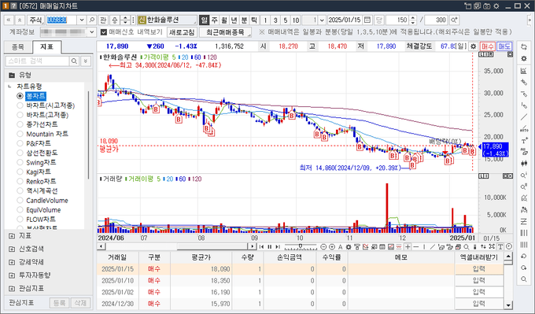Click pause button in chart playback controls
Image resolution: width=535 pixels, height=314 pixels.
(270, 247)
